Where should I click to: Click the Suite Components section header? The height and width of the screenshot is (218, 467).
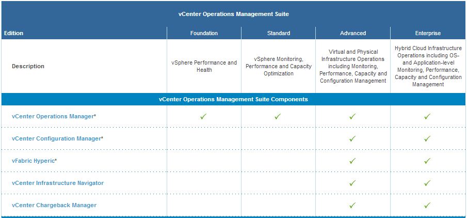233,99
